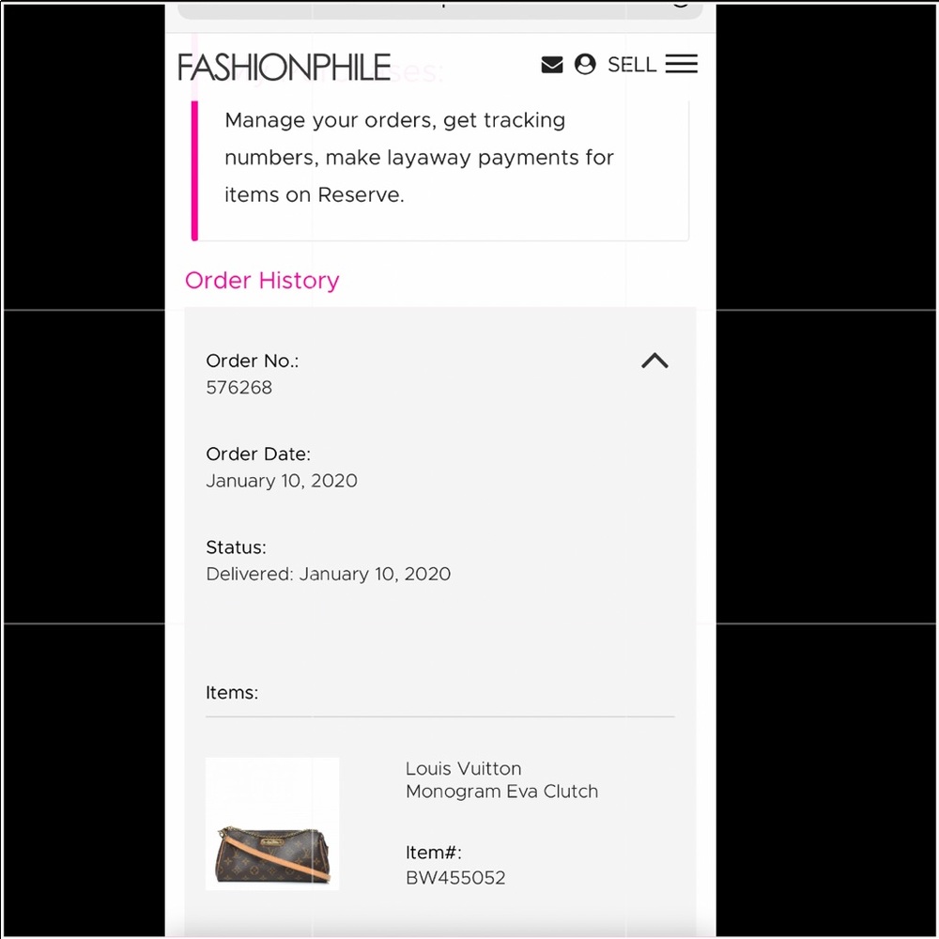Click the Item#: label
939x939 pixels.
pos(434,853)
